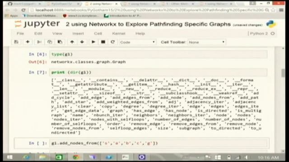Image resolution: width=289 pixels, height=162 pixels.
Task: Open the 'Introduction to A* P...' bookmark
Action: pos(123,16)
